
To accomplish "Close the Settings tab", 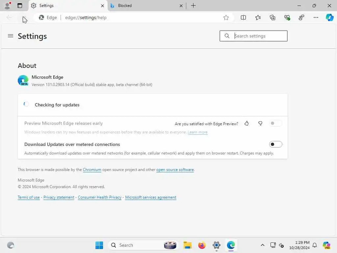I will [x=103, y=6].
